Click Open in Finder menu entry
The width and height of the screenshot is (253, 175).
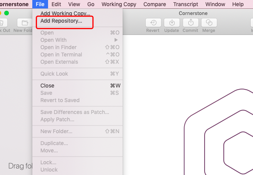tap(77, 47)
